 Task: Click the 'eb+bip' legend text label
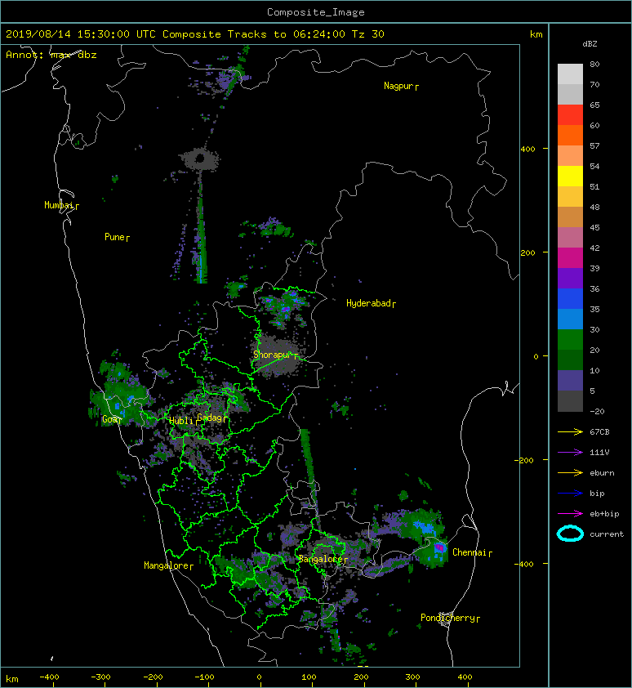pos(604,514)
